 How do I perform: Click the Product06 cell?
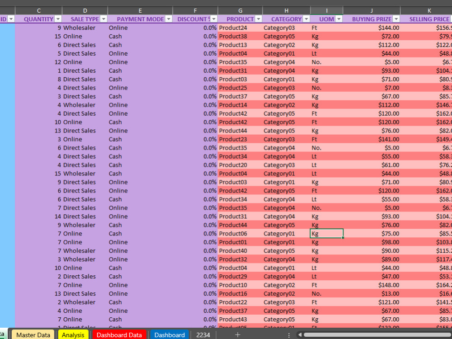pos(240,234)
